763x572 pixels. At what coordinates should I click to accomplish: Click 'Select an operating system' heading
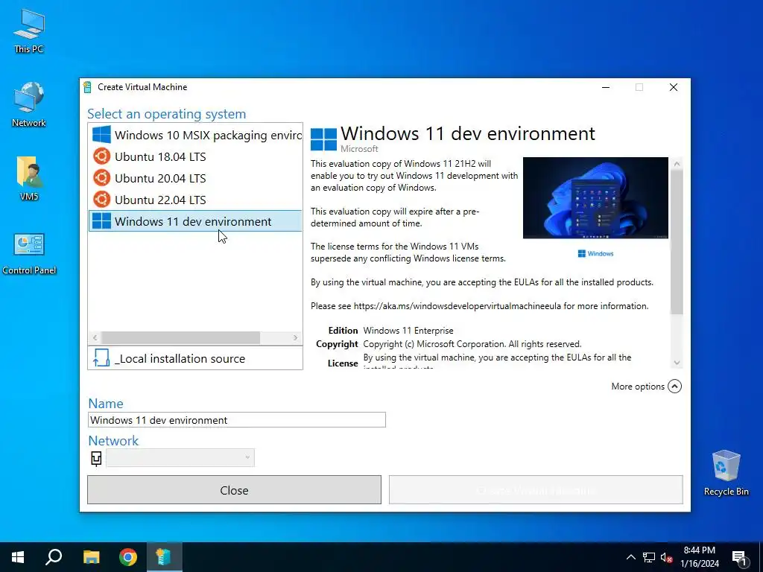[166, 114]
